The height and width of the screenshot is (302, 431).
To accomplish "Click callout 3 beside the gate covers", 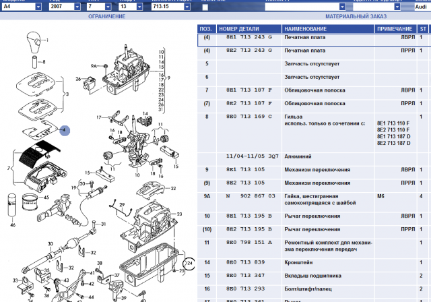I will (x=67, y=94).
